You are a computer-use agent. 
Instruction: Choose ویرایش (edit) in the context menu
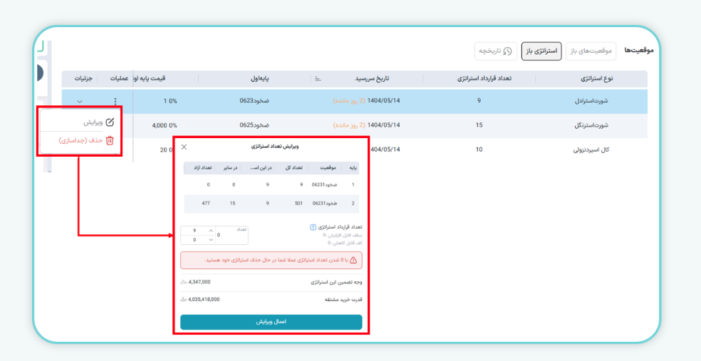(x=99, y=122)
